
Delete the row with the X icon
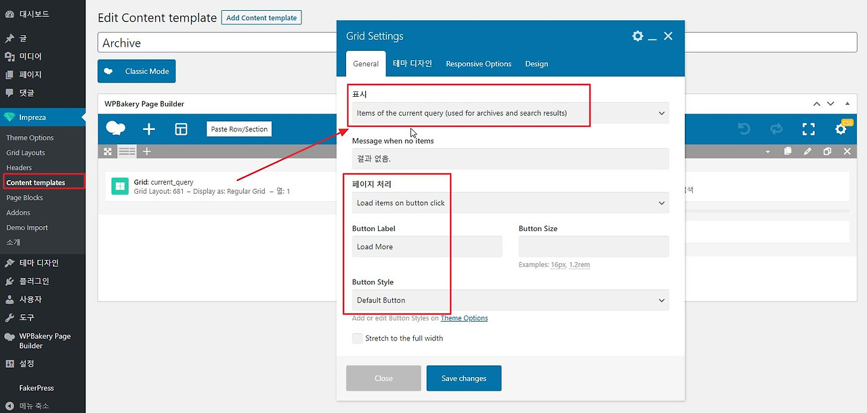pos(847,152)
